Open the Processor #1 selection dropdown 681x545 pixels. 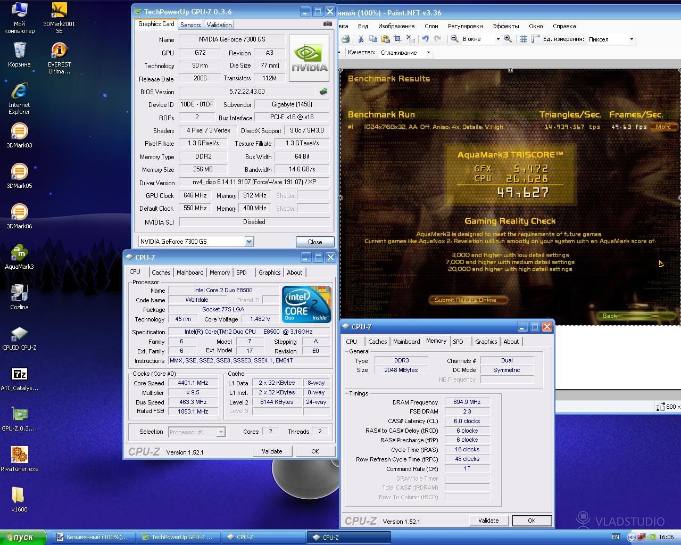pos(221,432)
